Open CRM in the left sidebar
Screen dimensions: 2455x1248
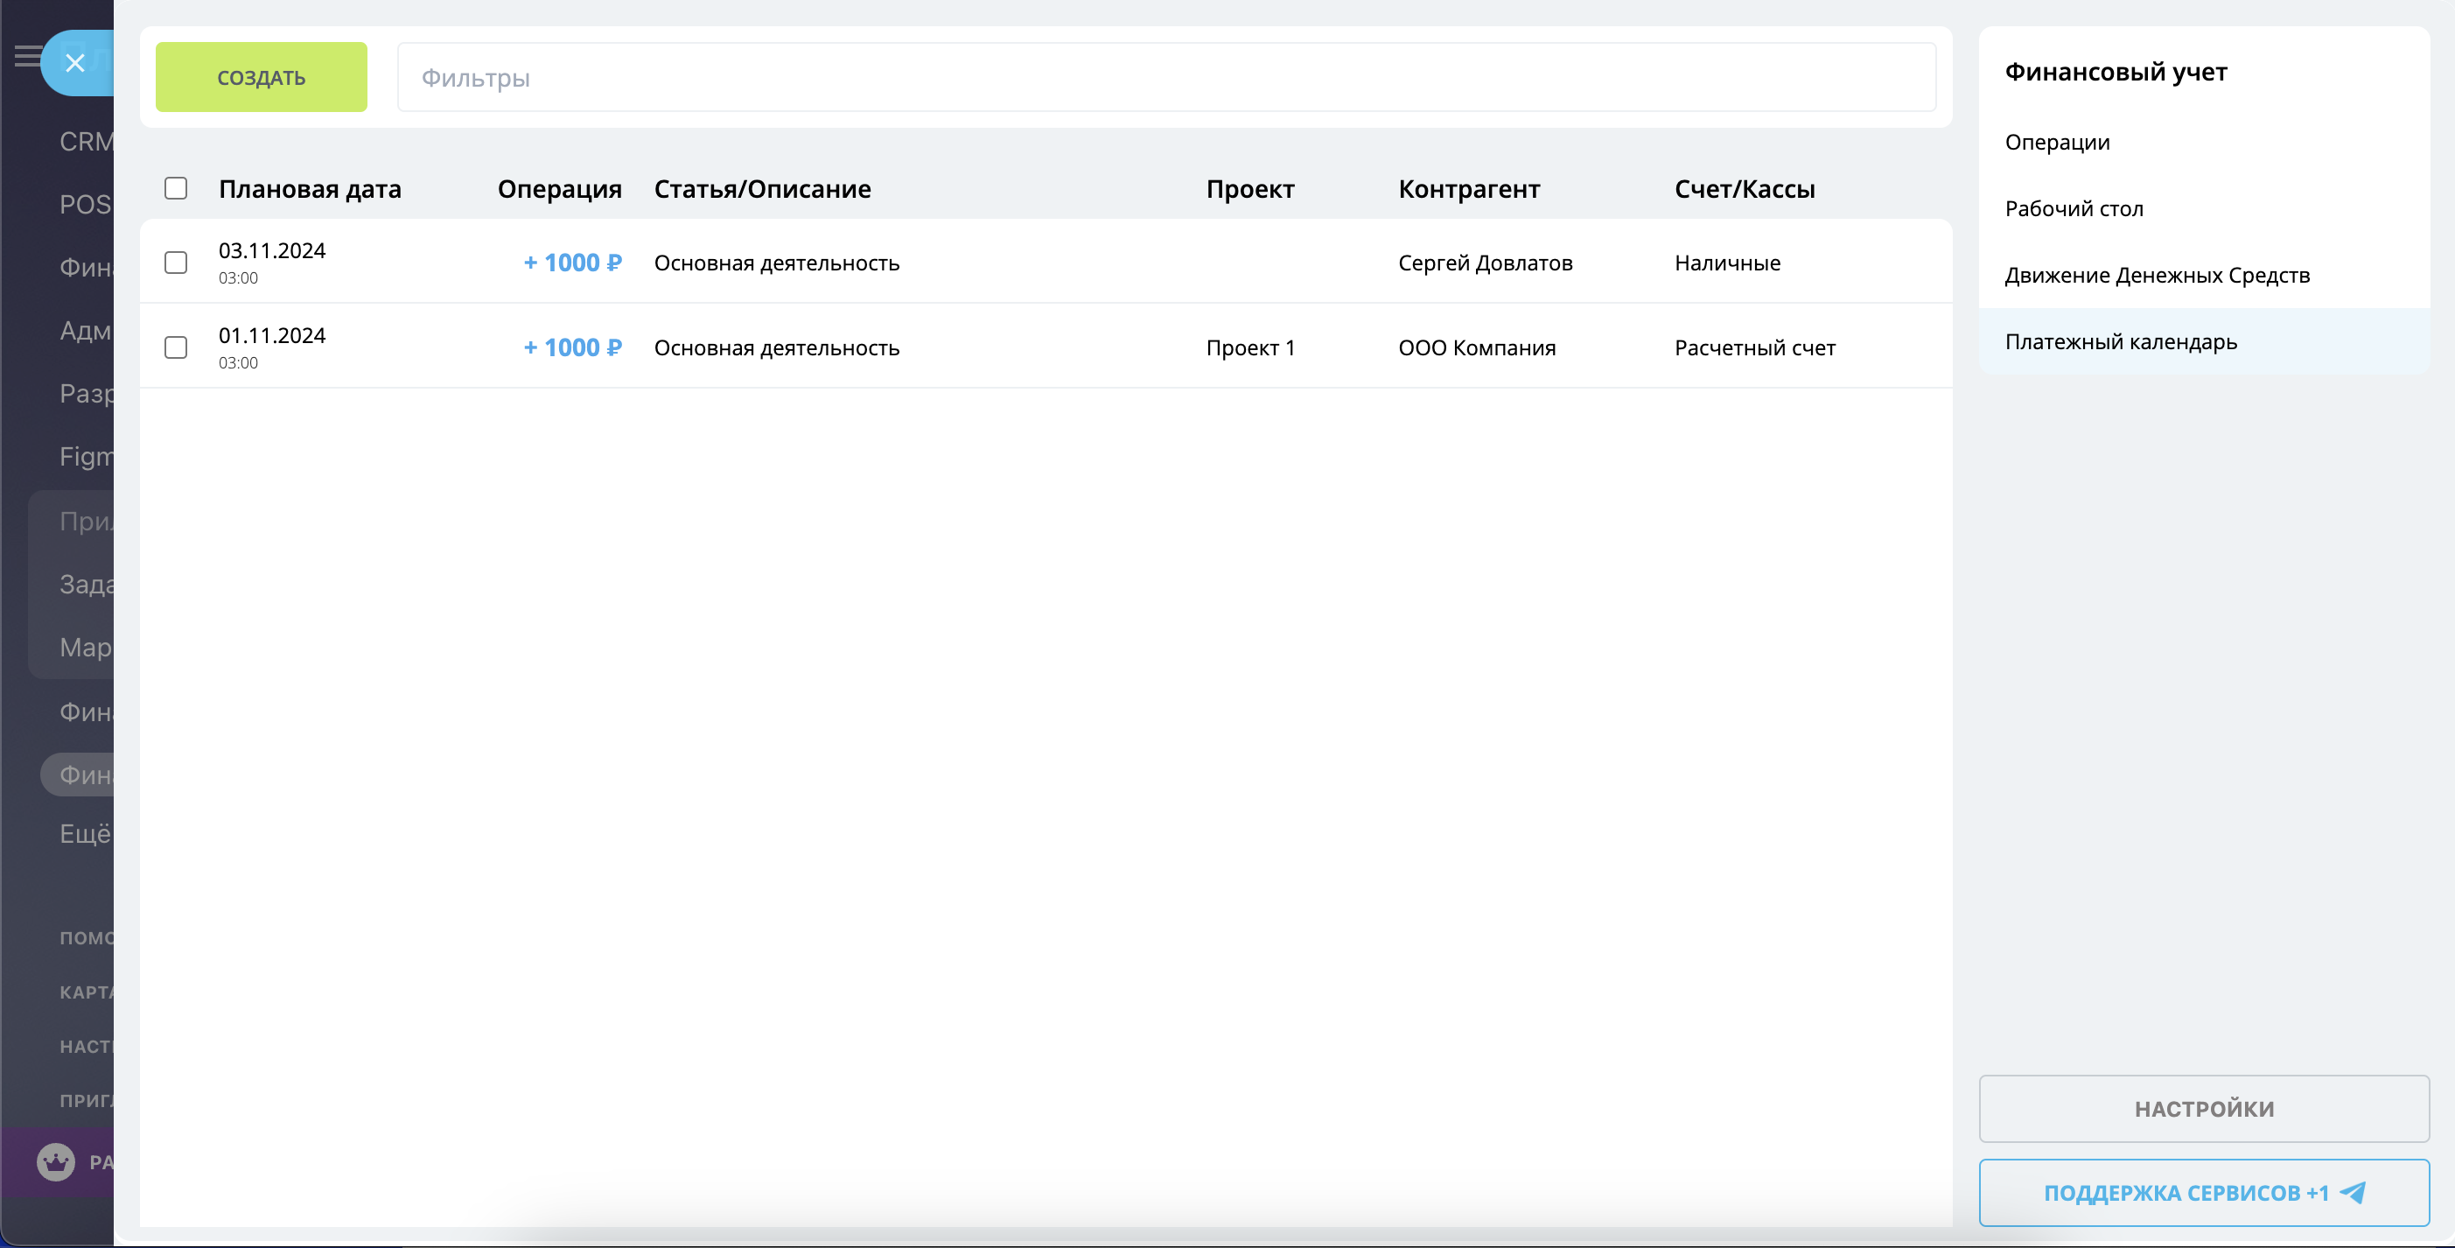86,141
